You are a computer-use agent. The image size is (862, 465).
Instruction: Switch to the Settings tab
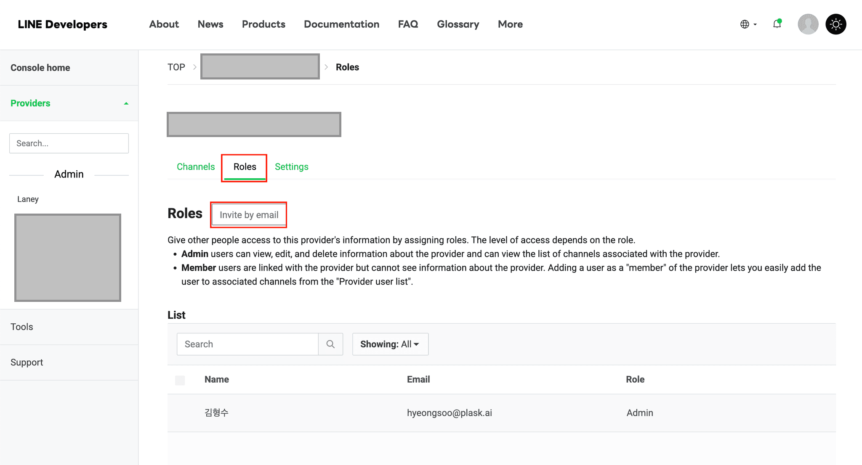(292, 167)
